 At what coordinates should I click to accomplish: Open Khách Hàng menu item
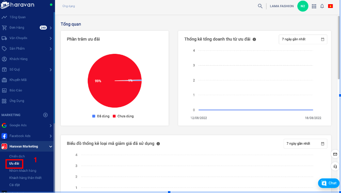[x=18, y=59]
